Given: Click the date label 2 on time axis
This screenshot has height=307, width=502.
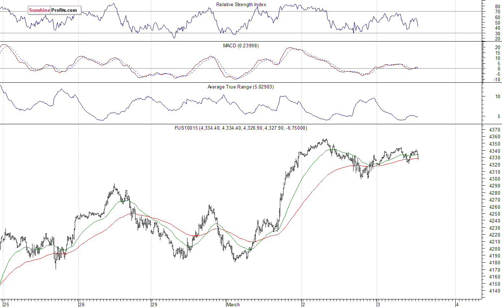Looking at the screenshot, I should [304, 304].
